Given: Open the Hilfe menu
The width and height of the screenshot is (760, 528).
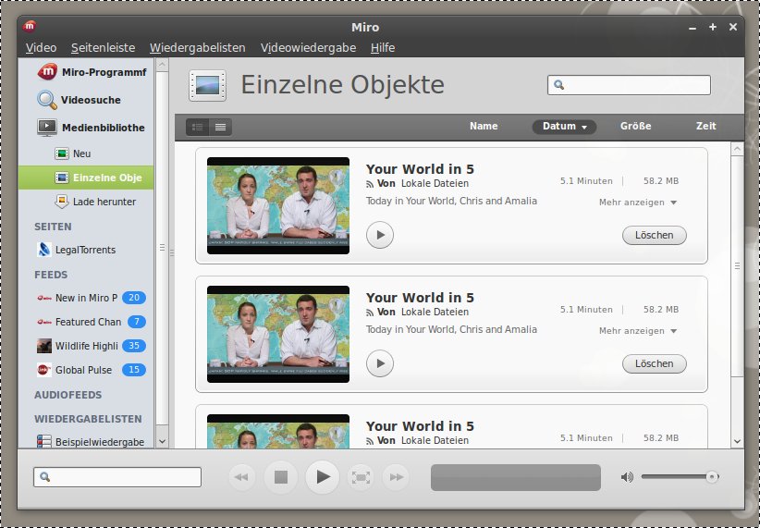Looking at the screenshot, I should 383,47.
